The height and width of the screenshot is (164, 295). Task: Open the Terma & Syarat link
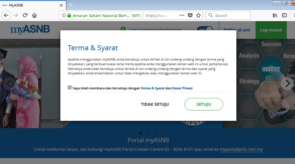(x=153, y=88)
